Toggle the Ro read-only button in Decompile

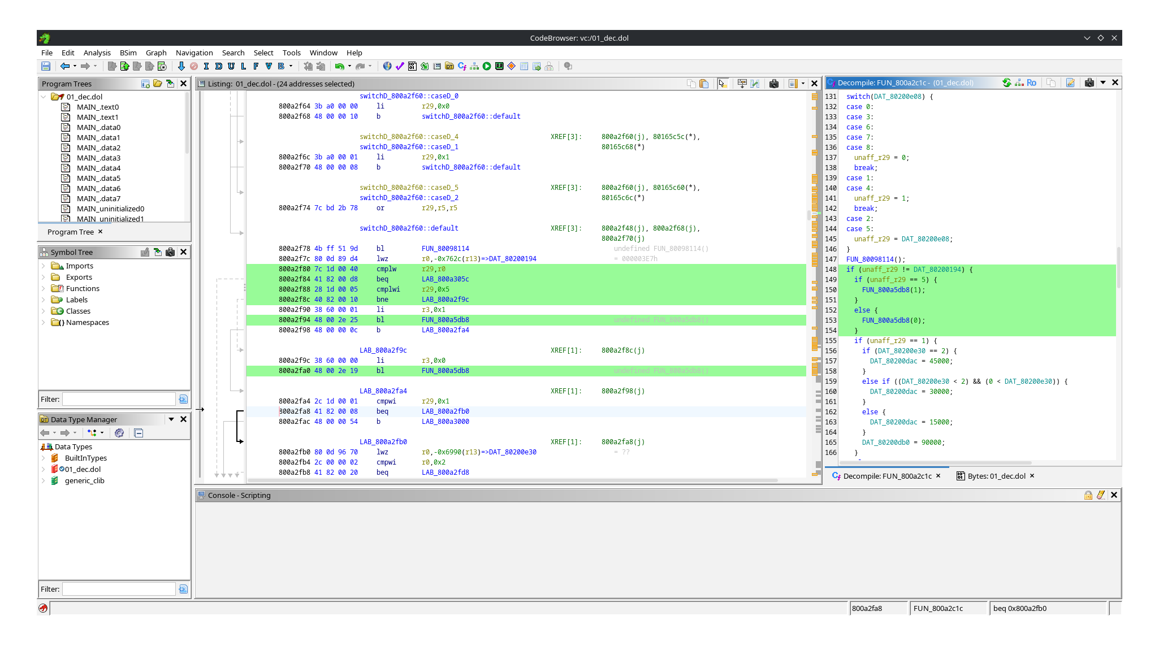point(1032,83)
